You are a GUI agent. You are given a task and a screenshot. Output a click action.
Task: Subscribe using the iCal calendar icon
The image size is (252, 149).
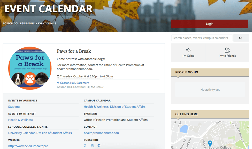pos(92,145)
